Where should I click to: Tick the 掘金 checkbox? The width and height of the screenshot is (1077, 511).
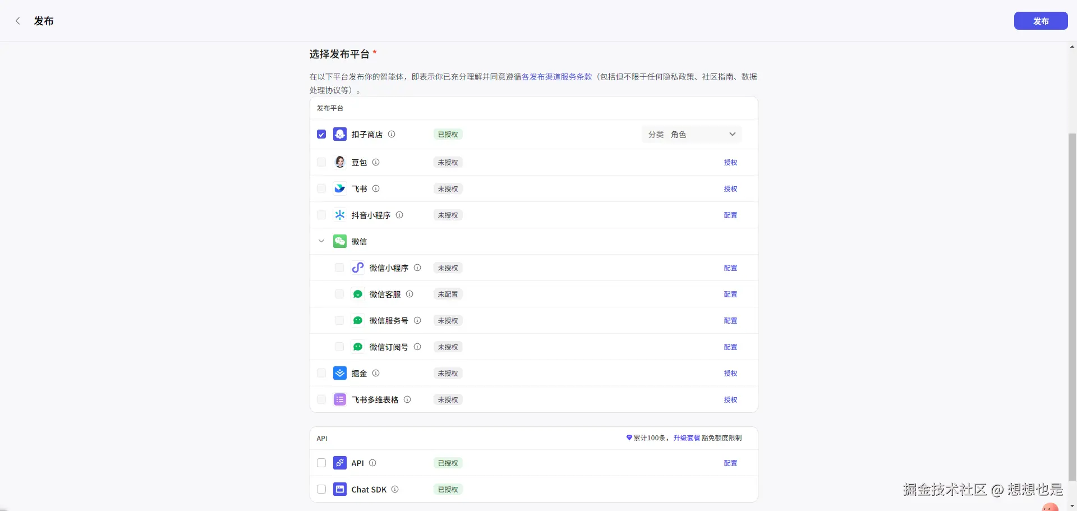pos(321,373)
